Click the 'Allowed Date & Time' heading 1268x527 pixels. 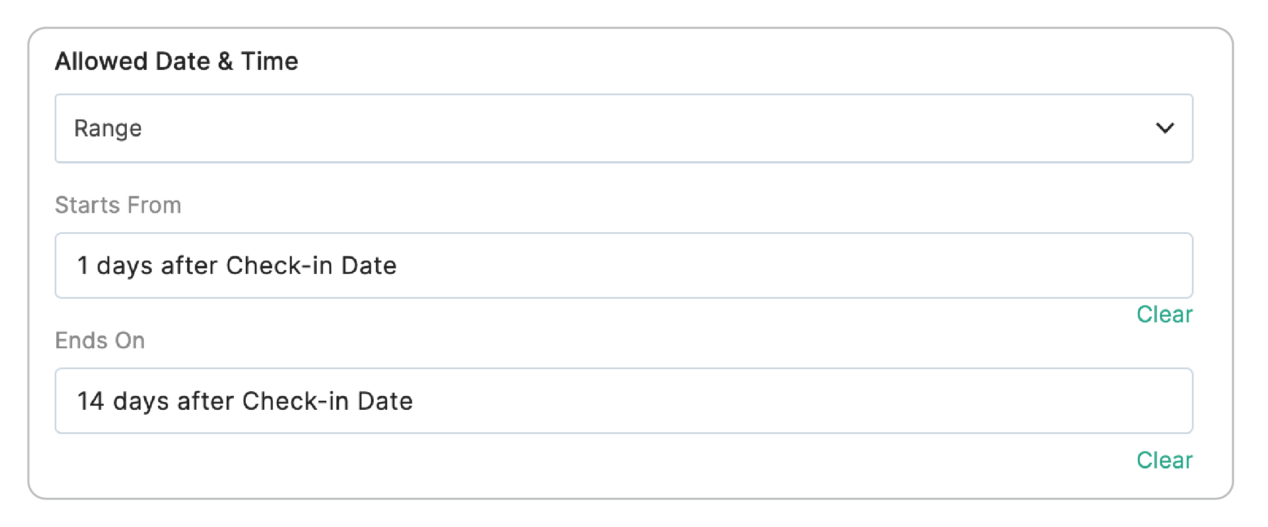176,61
